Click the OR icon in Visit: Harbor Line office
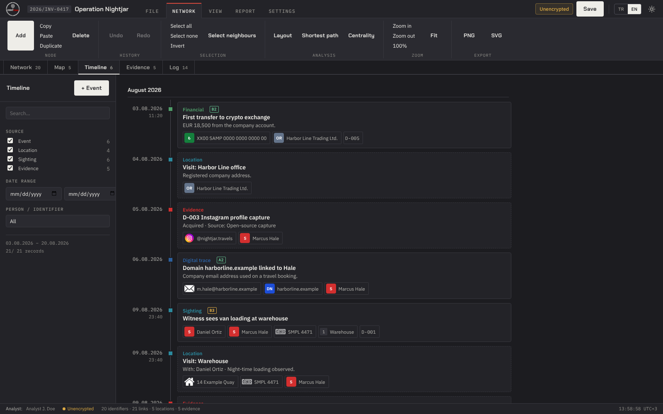Viewport: 663px width, 414px height. [x=189, y=188]
